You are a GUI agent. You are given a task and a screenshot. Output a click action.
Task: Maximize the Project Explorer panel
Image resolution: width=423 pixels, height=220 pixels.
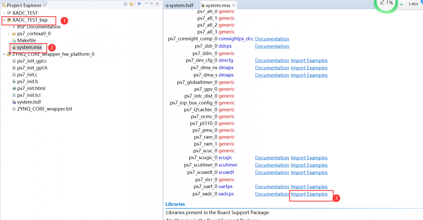tap(157, 4)
